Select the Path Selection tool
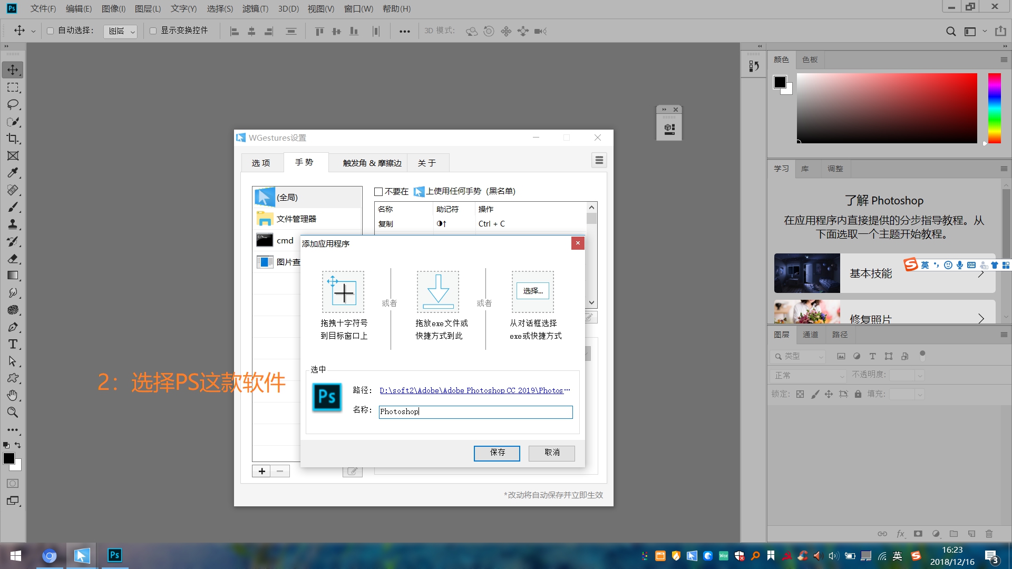 pos(13,361)
